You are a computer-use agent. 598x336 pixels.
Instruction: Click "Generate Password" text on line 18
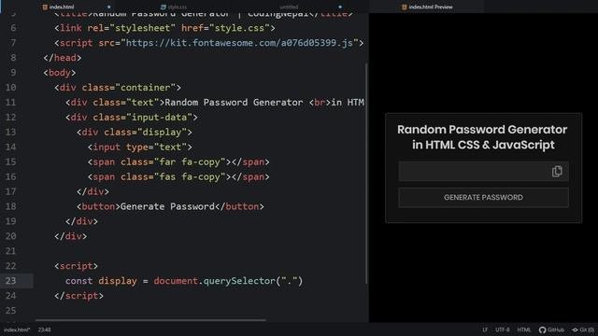click(x=167, y=206)
